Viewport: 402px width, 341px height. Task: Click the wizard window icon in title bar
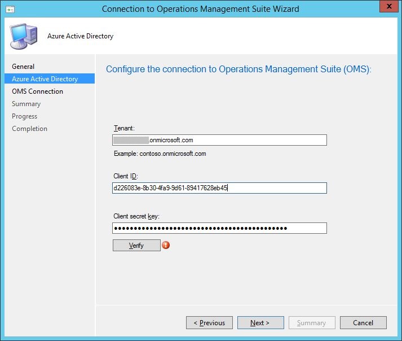[x=10, y=10]
